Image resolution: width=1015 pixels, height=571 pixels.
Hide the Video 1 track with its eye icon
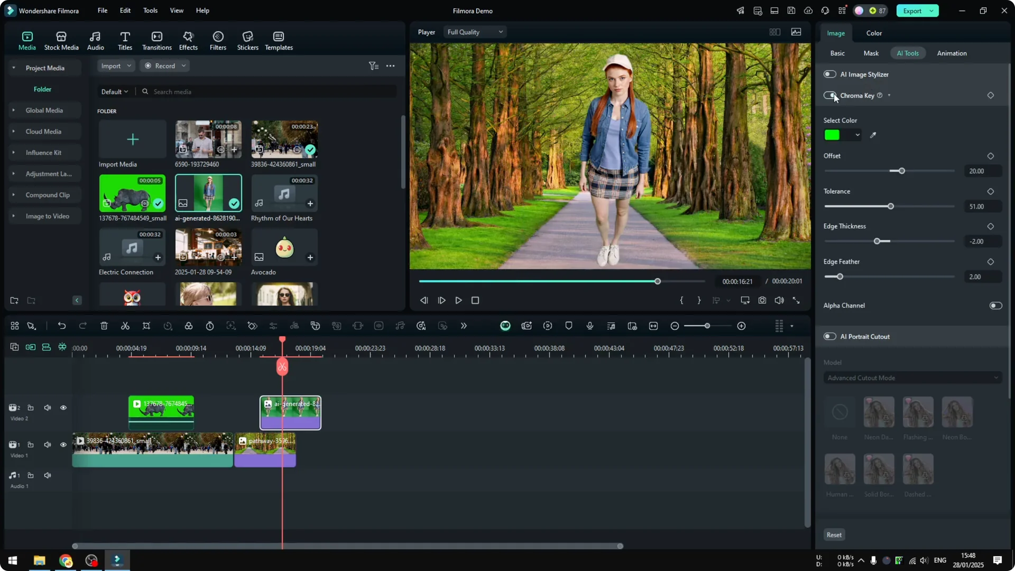(x=63, y=445)
